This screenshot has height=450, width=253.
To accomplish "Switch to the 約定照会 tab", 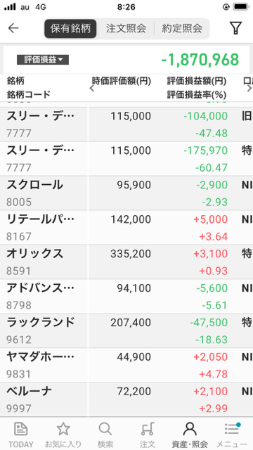I will click(x=182, y=28).
